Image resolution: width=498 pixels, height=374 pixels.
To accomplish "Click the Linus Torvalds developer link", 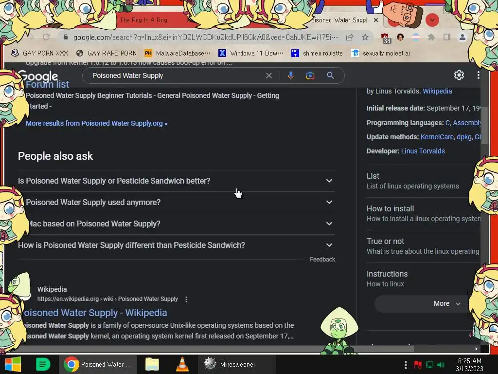I will pos(423,151).
